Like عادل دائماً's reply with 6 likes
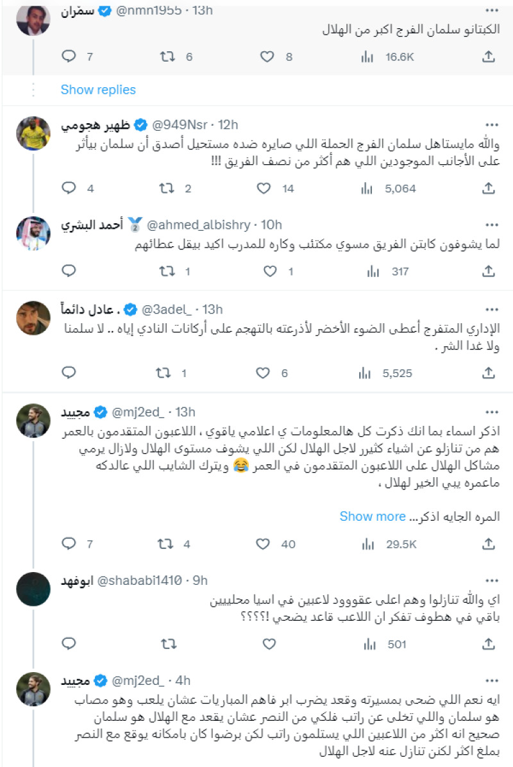The height and width of the screenshot is (767, 513). tap(262, 372)
